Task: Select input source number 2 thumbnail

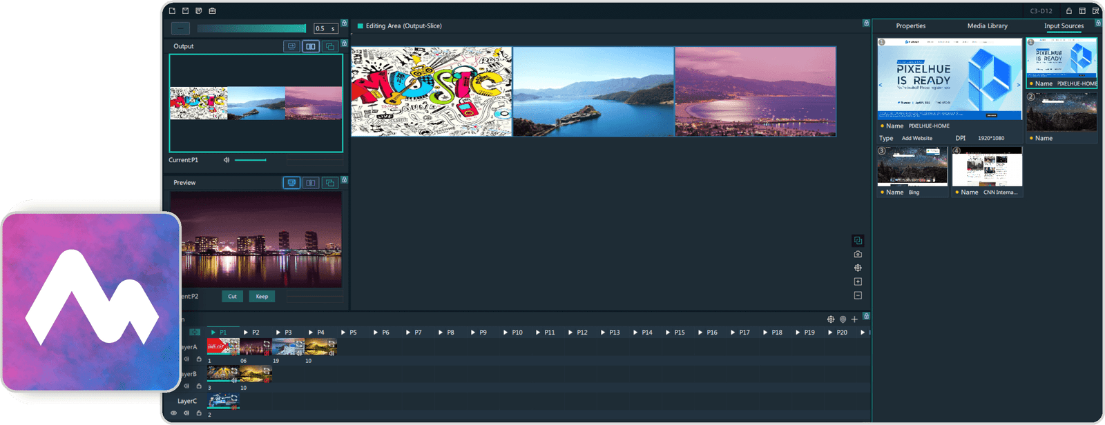Action: (x=1061, y=112)
